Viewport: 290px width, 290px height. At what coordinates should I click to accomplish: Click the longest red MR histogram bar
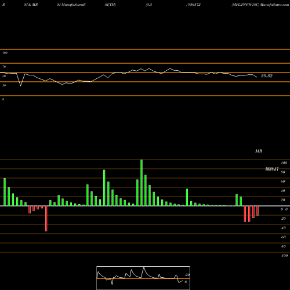(x=46, y=219)
